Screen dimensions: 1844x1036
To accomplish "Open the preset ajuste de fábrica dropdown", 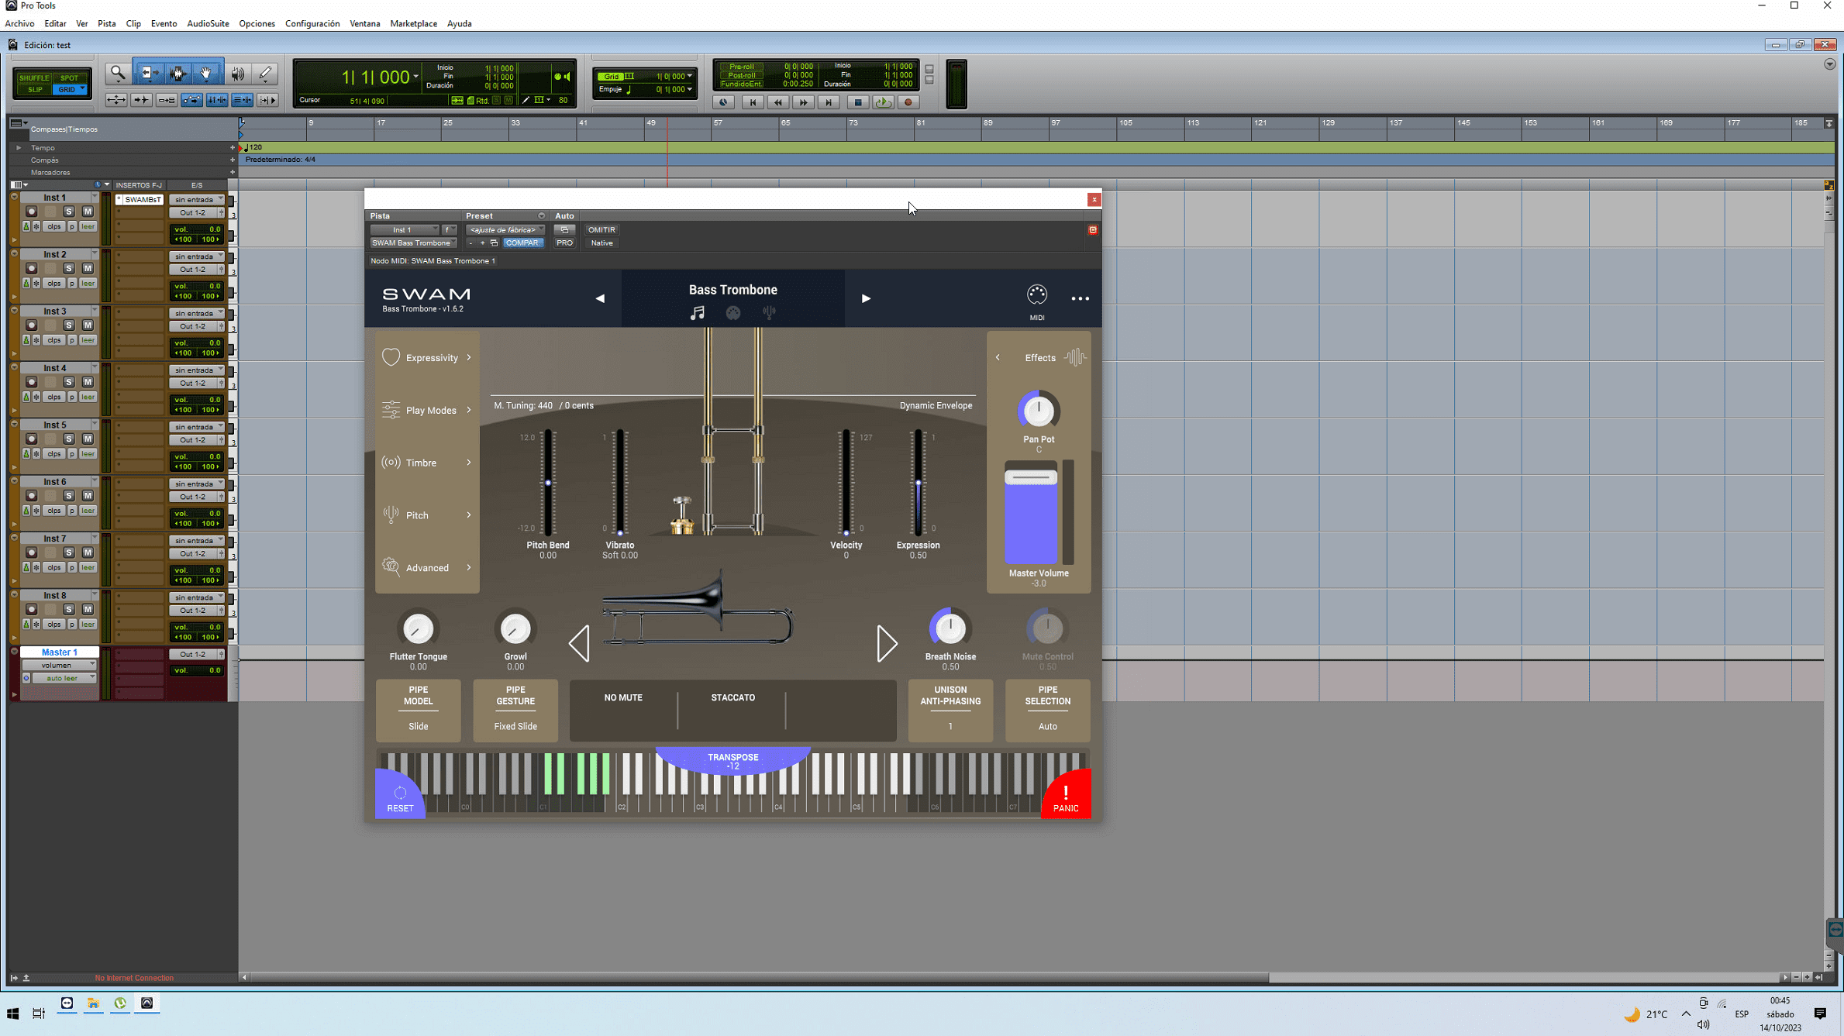I will click(505, 230).
